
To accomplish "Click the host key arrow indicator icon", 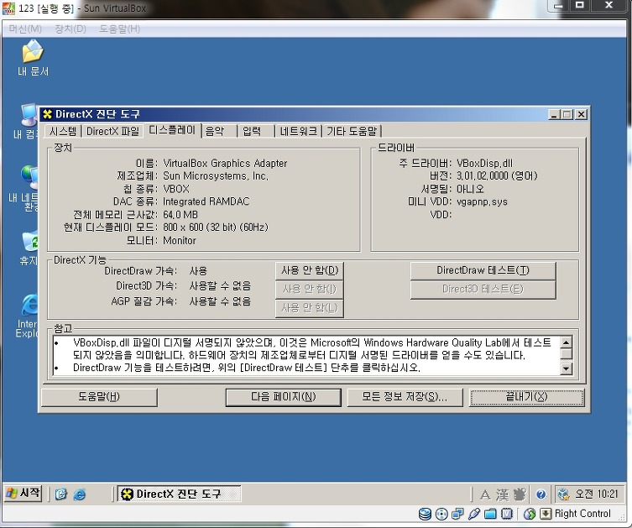I will point(546,514).
